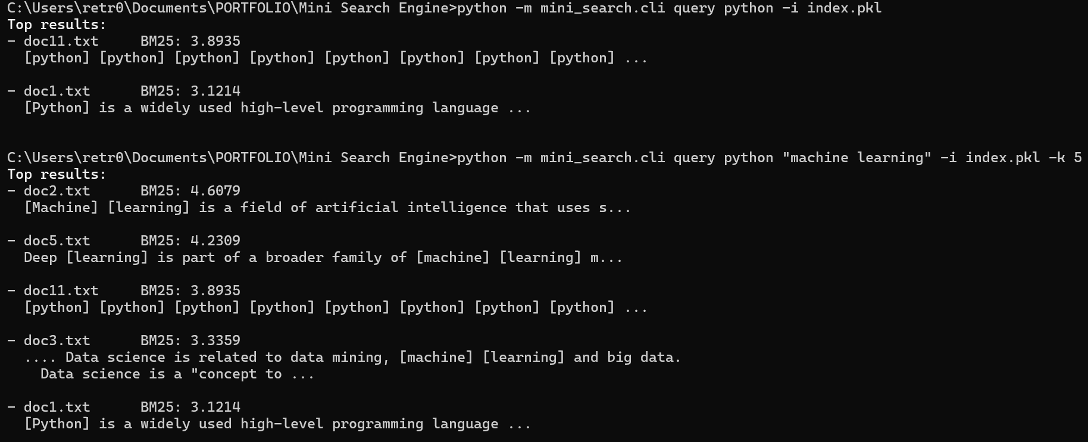
Task: Click the doc2.txt result filename
Action: click(57, 191)
